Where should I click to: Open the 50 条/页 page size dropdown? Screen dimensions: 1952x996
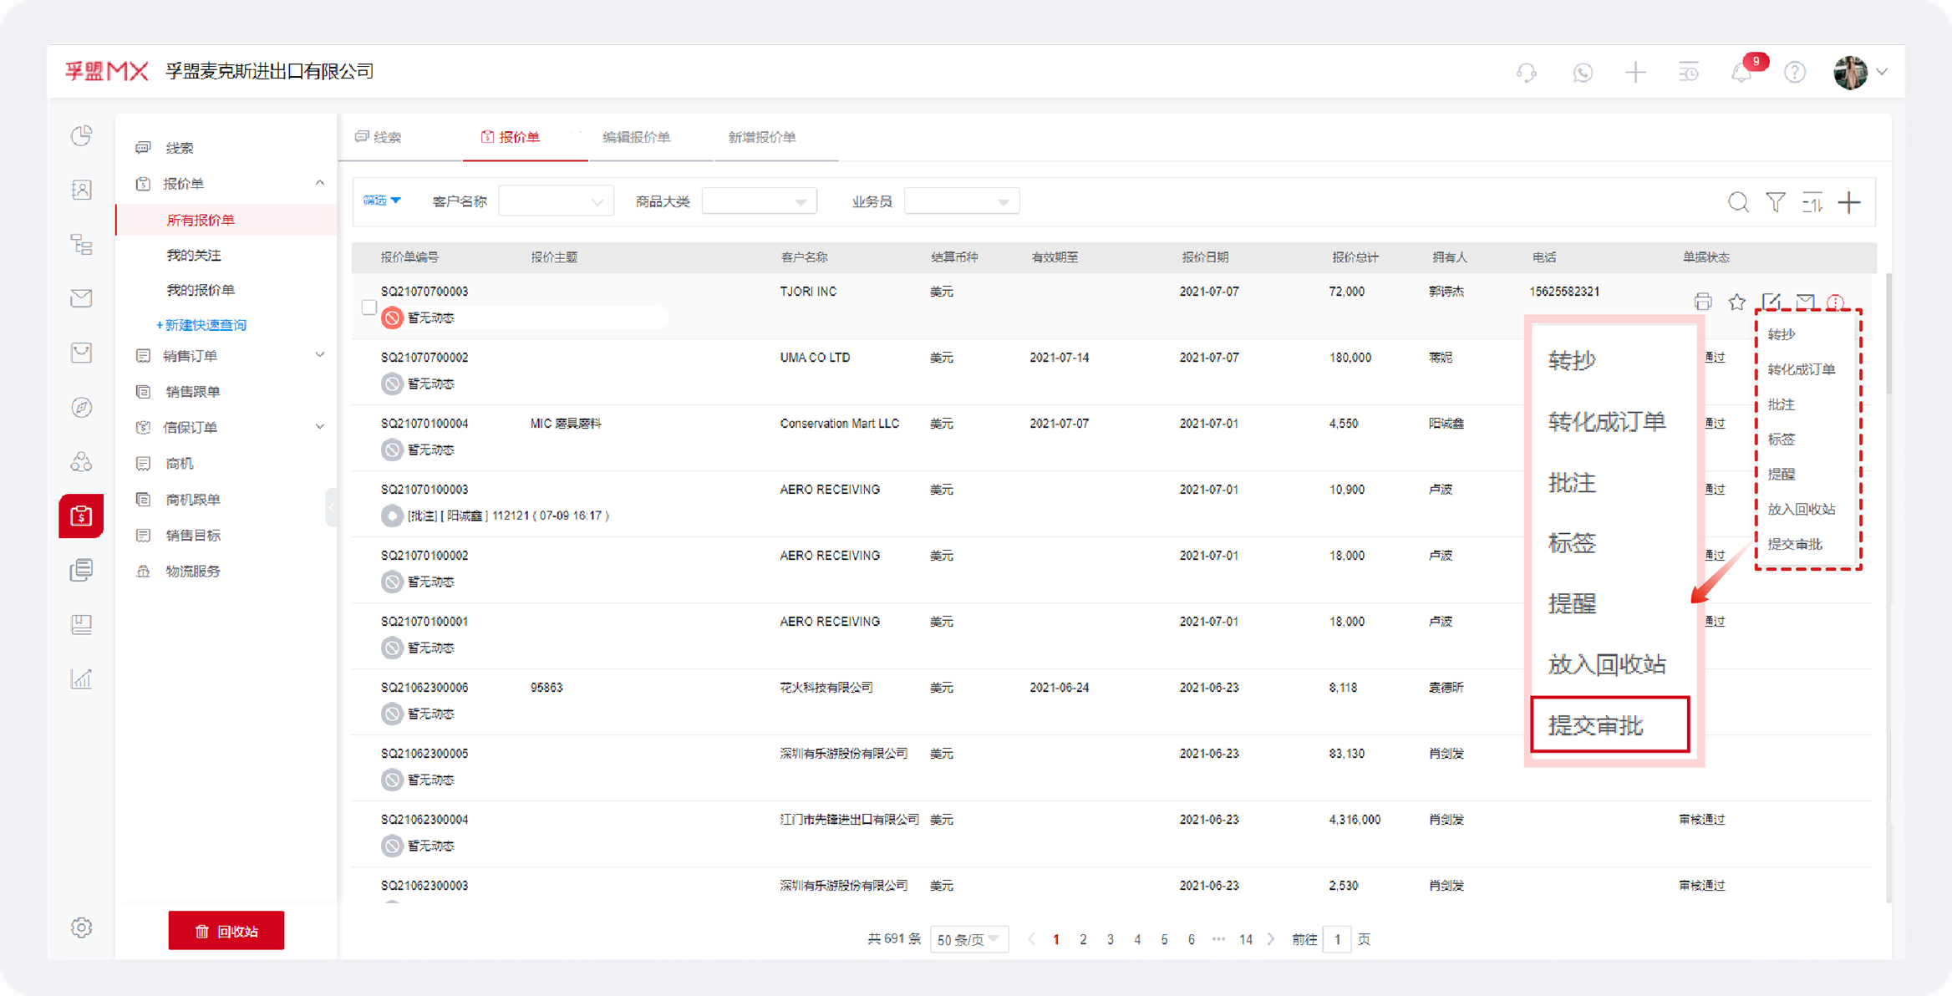point(968,940)
